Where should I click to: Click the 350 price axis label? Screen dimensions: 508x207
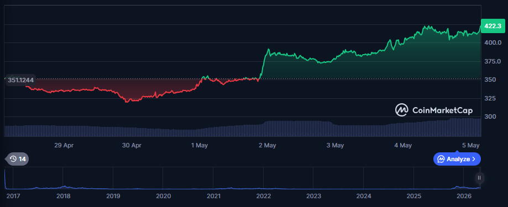coord(490,79)
